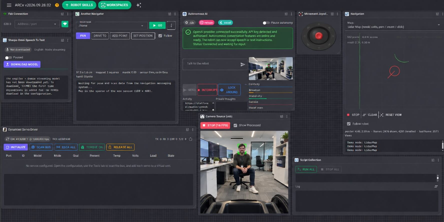
Task: Expand the /home location dropdown
Action: (x=112, y=26)
